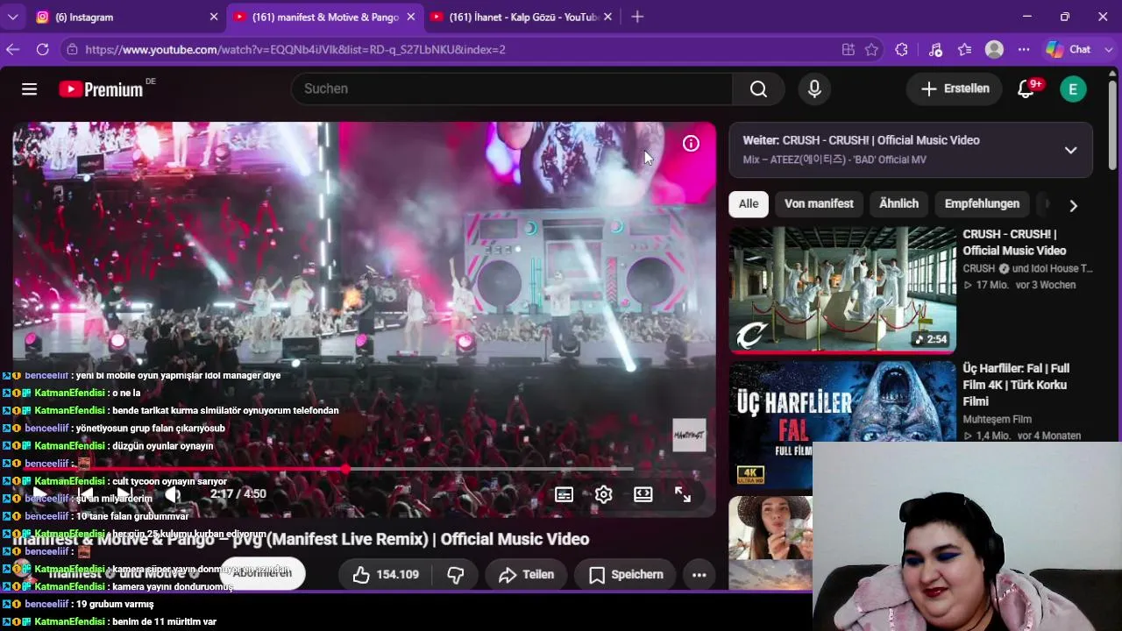Open browser settings and more menu
Viewport: 1122px width, 631px height.
1024,49
